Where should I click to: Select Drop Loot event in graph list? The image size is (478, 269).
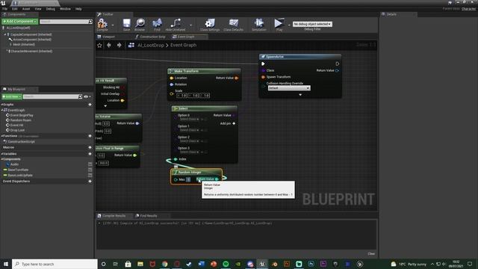[17, 130]
